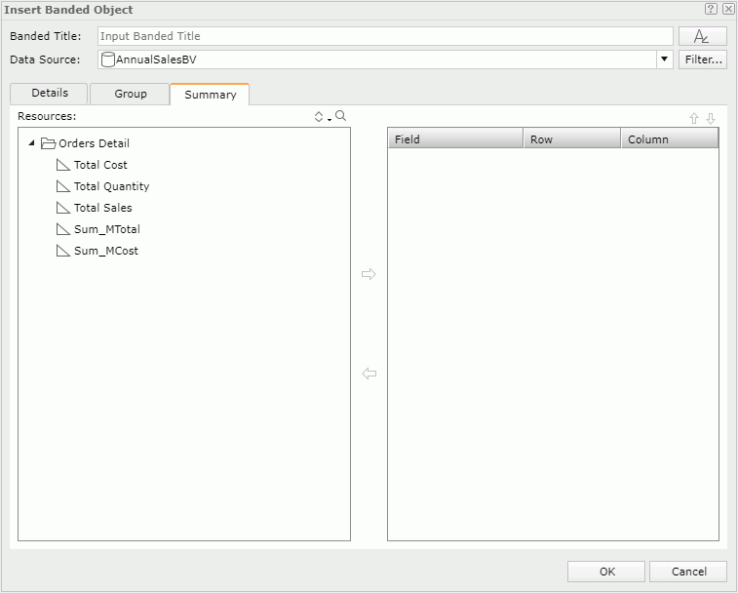Open the Data Source dropdown arrow

pos(665,59)
